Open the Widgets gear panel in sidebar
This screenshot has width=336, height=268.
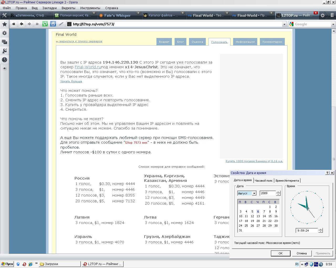[x=4, y=33]
